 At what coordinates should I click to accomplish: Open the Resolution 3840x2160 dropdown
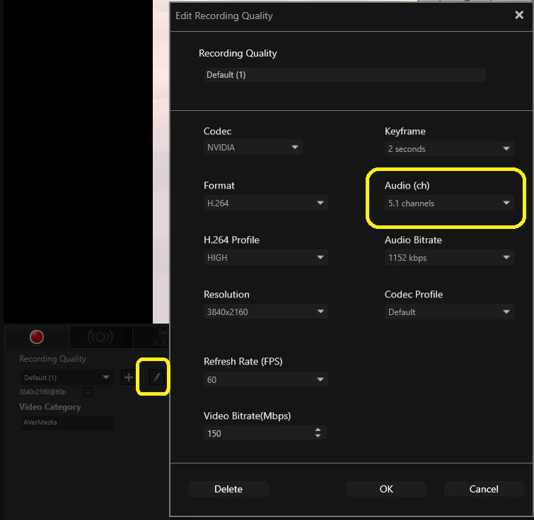[x=265, y=312]
